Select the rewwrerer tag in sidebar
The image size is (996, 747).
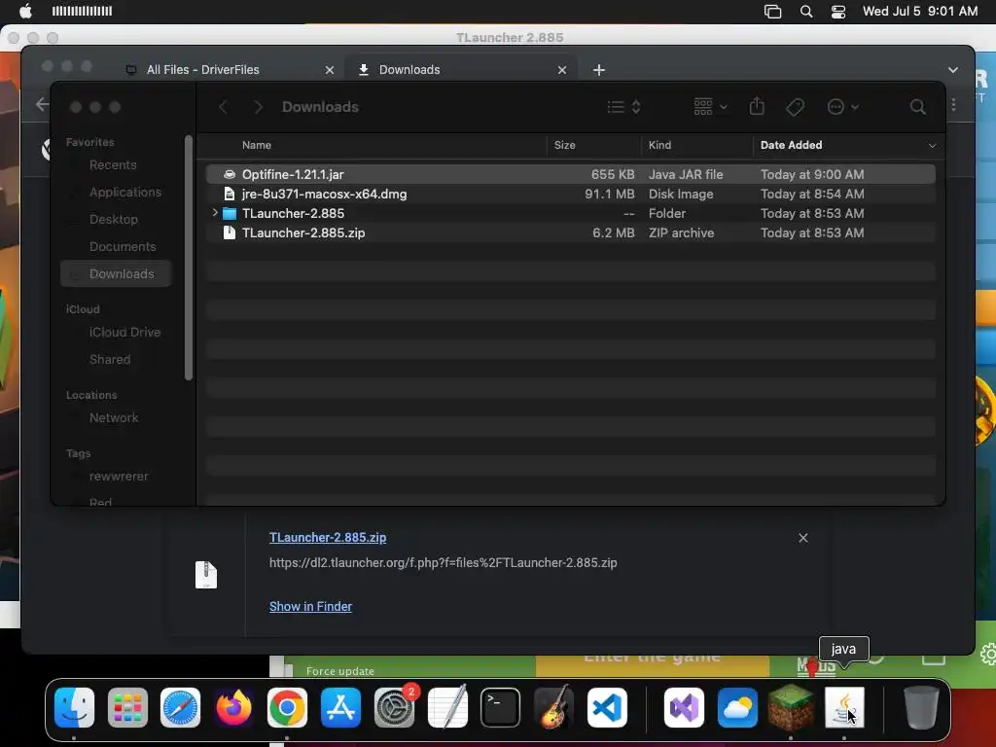[118, 477]
